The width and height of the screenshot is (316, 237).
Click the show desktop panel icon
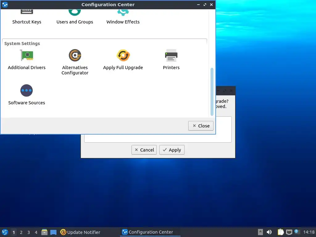coord(53,232)
